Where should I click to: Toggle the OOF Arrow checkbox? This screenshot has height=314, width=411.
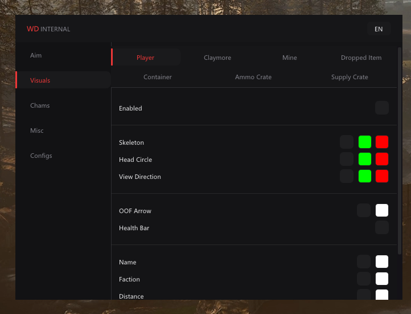pos(364,210)
